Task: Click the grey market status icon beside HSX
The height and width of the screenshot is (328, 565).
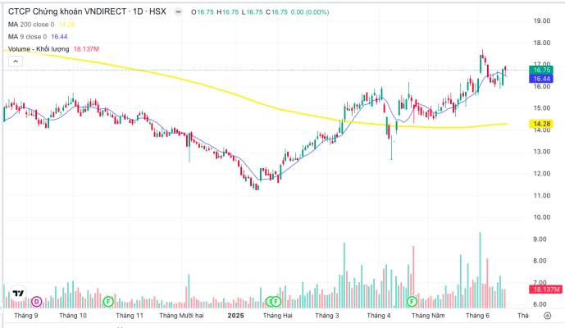Action: click(x=178, y=12)
